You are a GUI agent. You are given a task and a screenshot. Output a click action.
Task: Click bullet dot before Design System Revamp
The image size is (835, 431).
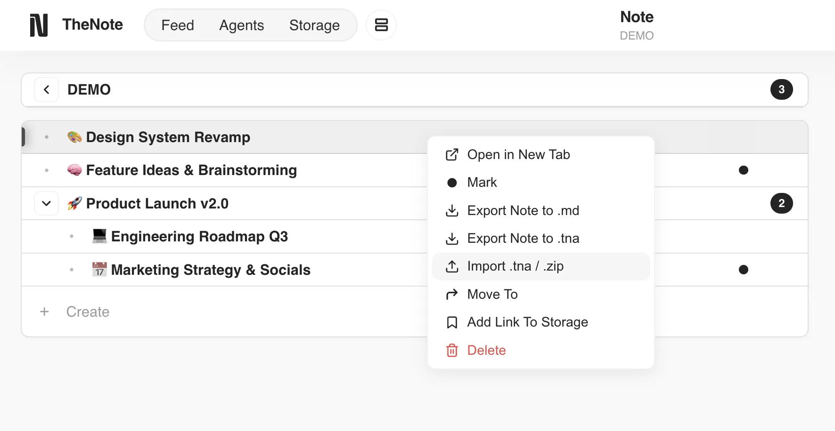(x=47, y=137)
